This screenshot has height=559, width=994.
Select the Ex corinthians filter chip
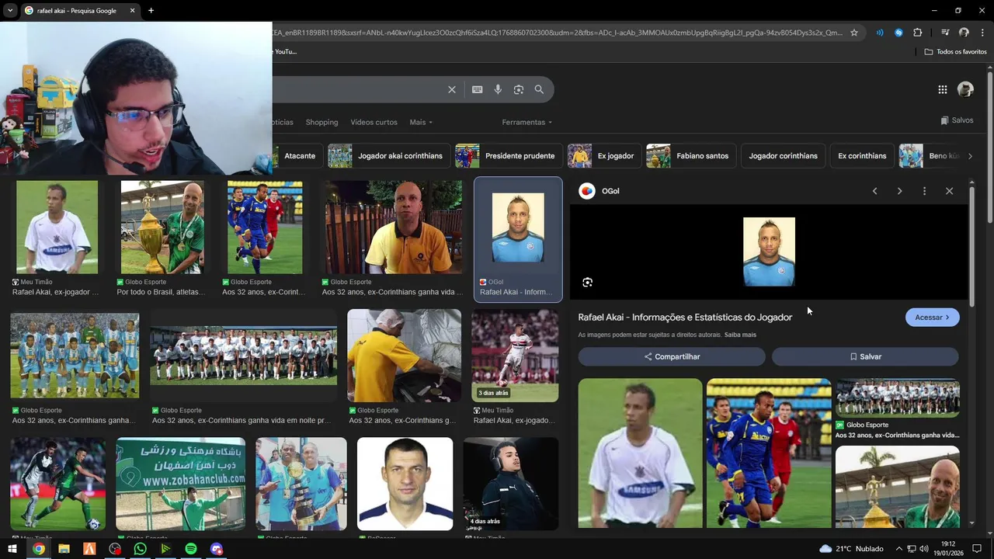(862, 156)
